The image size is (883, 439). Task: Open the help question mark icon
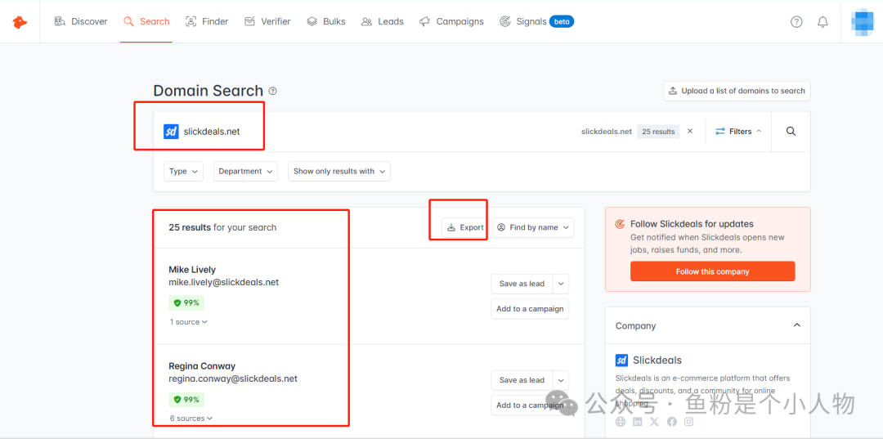click(x=796, y=22)
